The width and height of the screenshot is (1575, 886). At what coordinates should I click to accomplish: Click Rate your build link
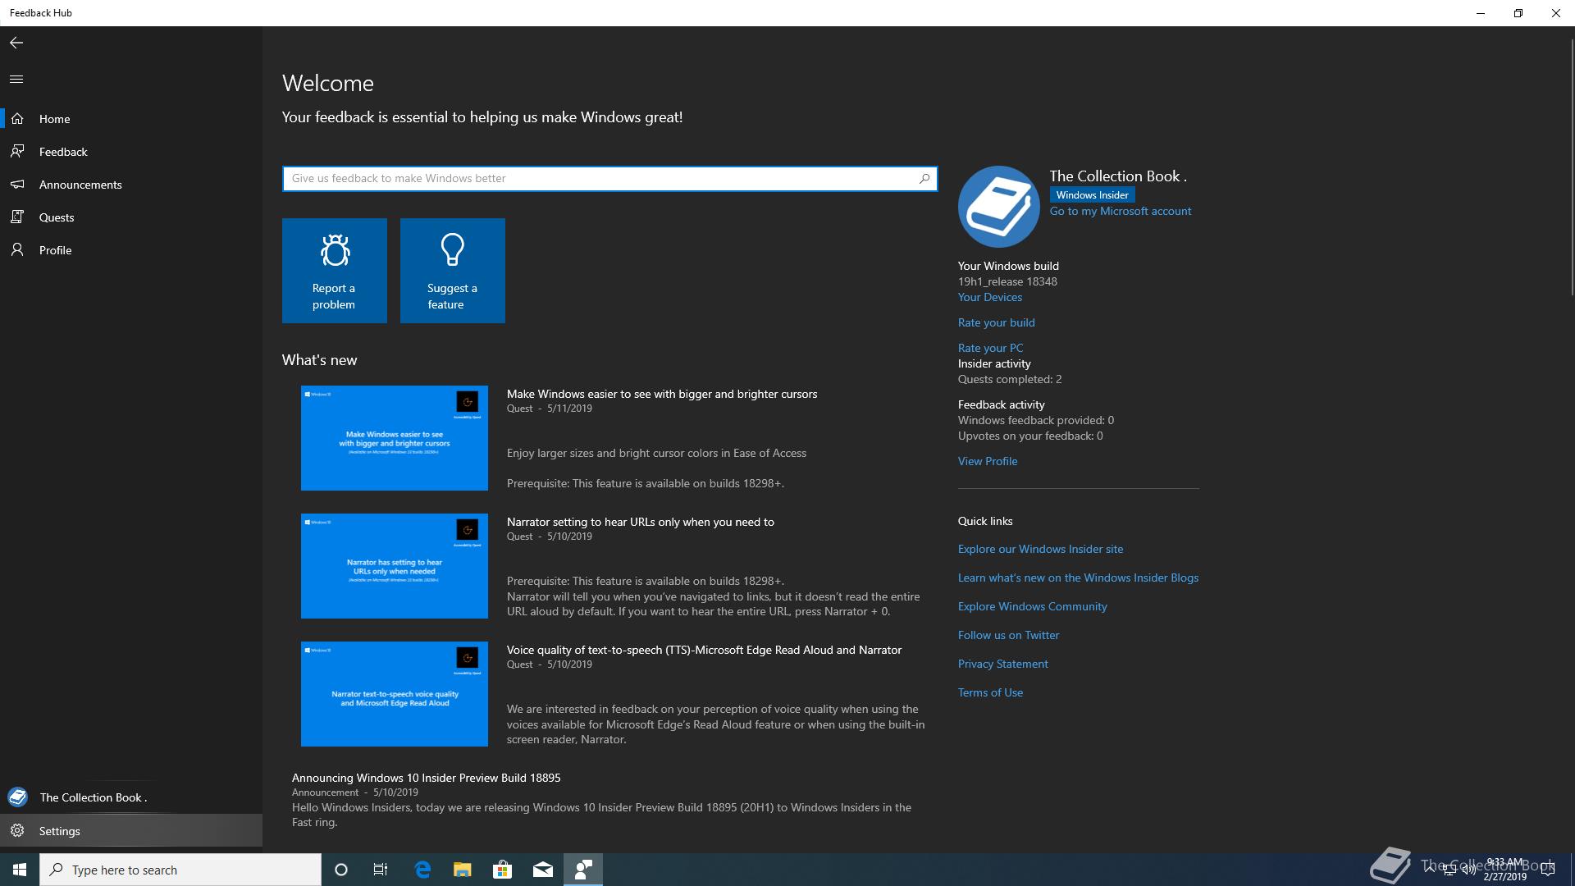997,322
